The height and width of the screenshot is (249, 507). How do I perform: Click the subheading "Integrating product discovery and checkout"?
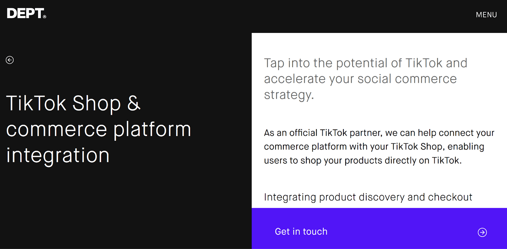click(368, 197)
